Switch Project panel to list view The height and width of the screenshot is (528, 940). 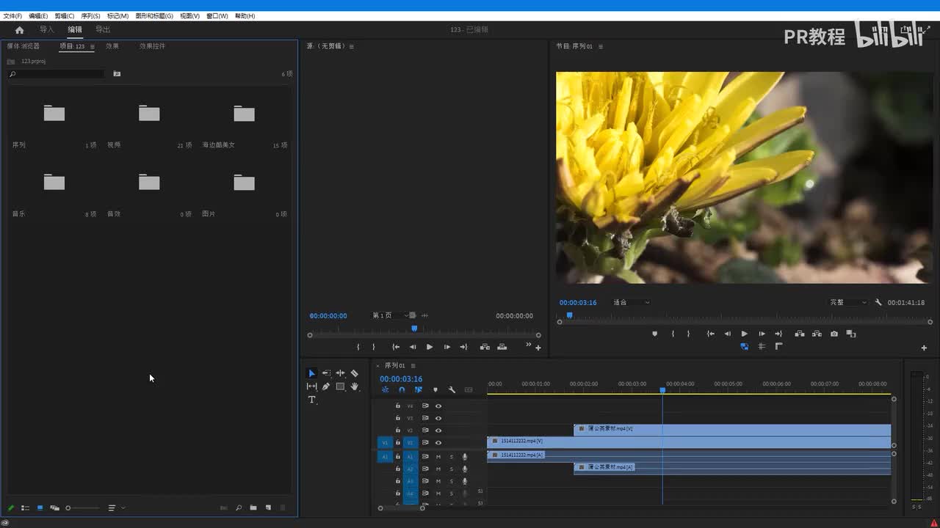point(26,507)
